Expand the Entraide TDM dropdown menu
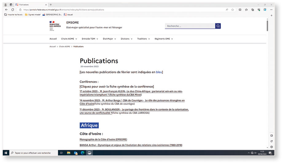Image resolution: width=283 pixels, height=164 pixels. point(90,39)
